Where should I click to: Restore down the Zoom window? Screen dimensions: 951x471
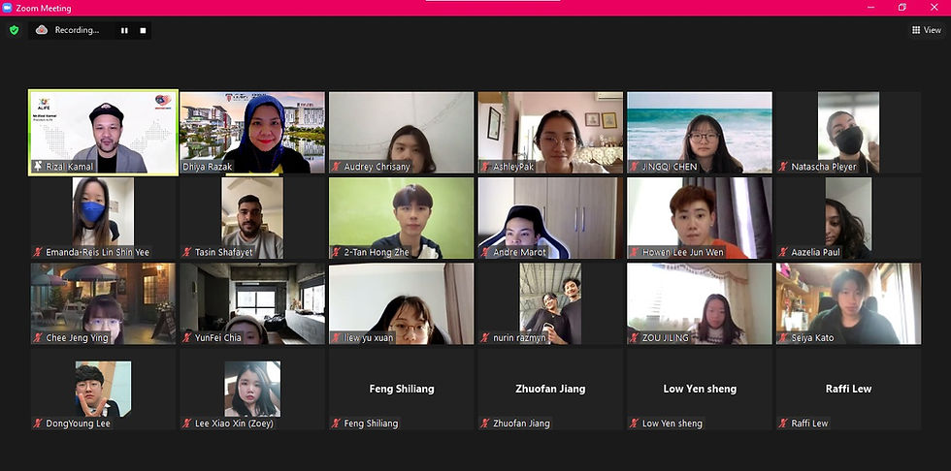tap(902, 7)
